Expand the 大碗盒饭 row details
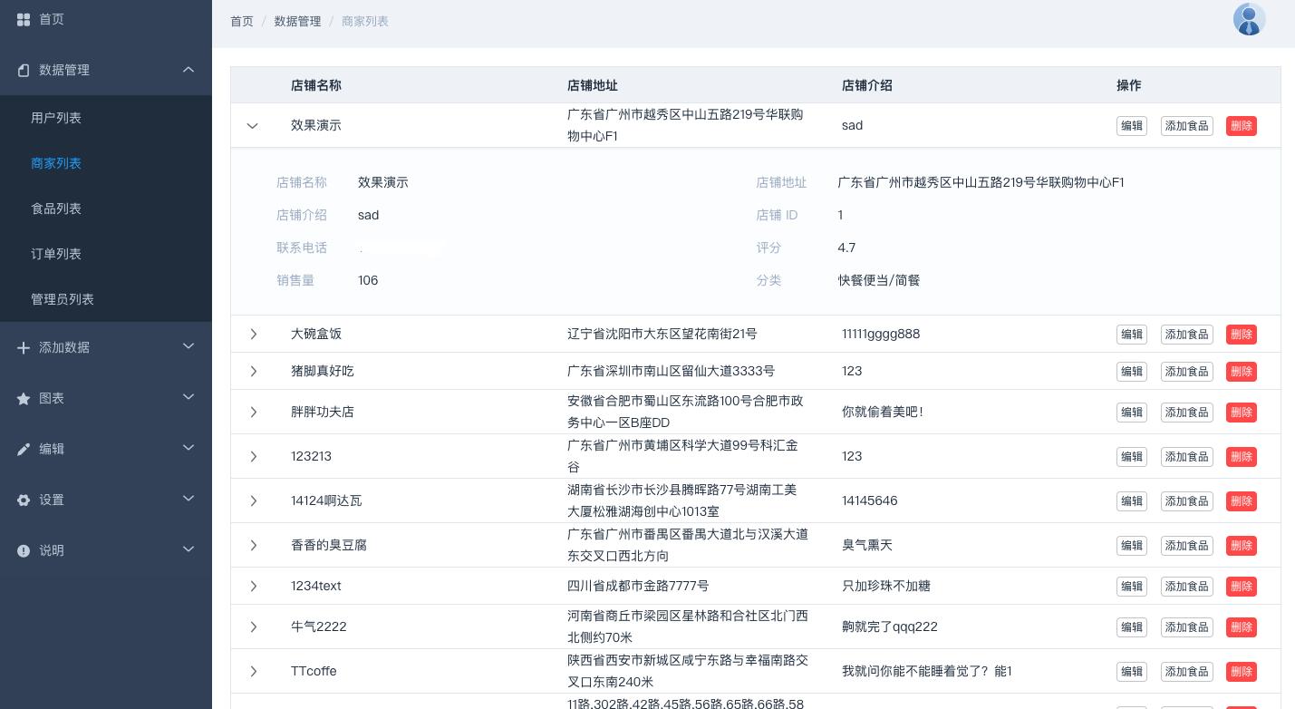 254,335
